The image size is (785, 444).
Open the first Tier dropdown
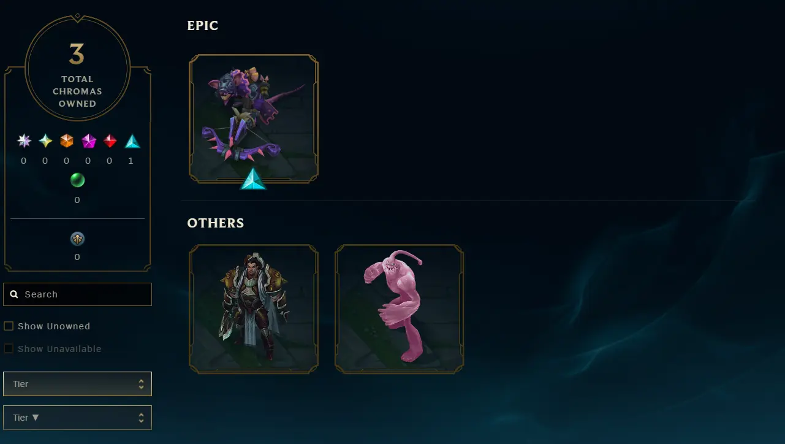(x=77, y=384)
